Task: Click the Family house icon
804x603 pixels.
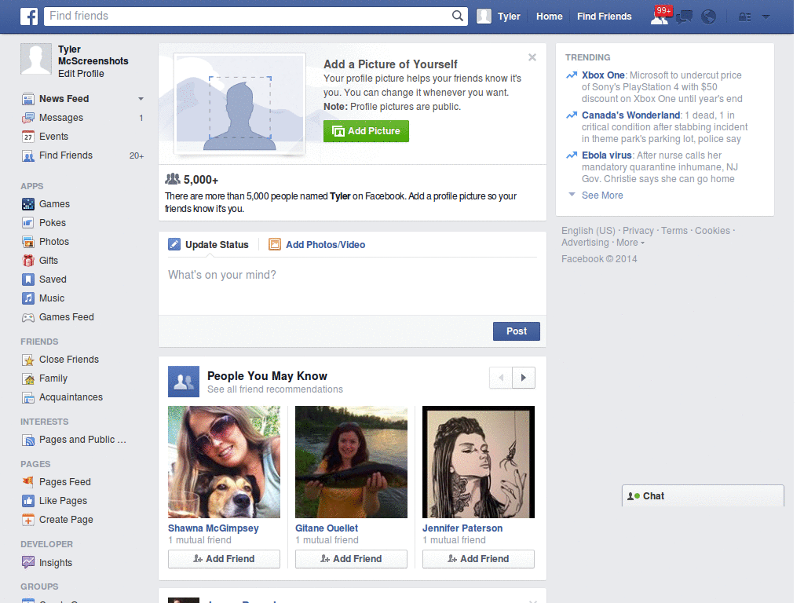Action: point(28,379)
